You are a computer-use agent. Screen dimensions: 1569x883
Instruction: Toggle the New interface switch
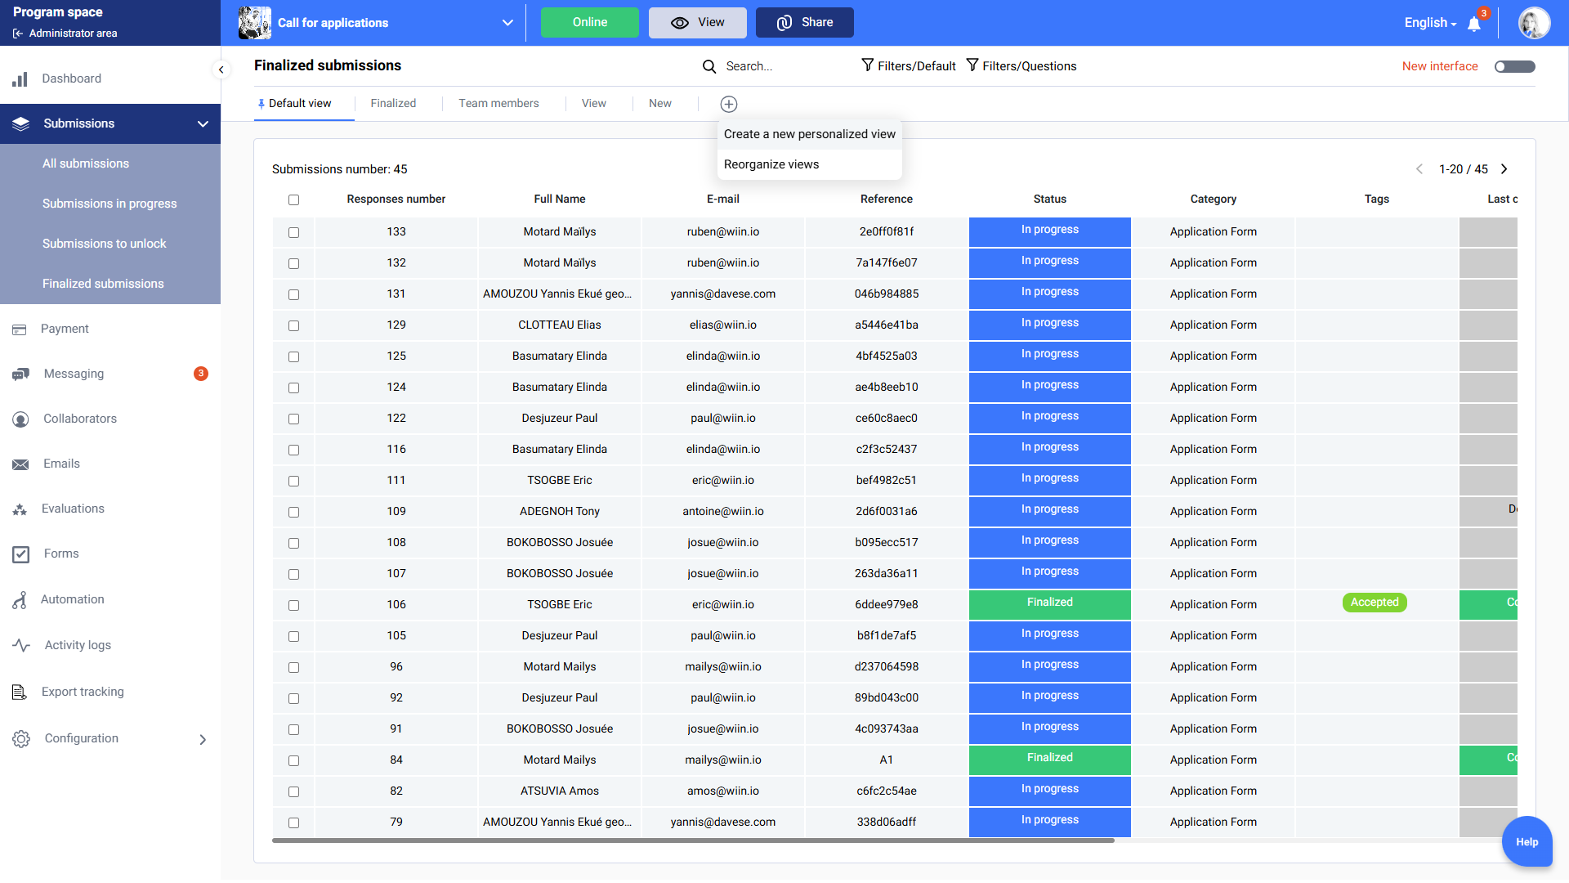(x=1514, y=67)
